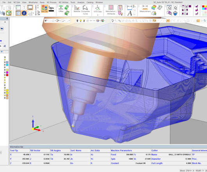
Task: Click the blue arrow in left panel header
Action: [2, 52]
